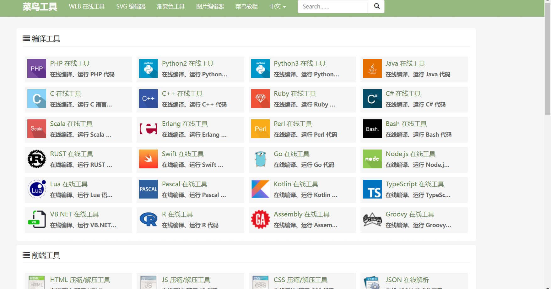Open 菜鸟教程 in navbar

point(246,6)
